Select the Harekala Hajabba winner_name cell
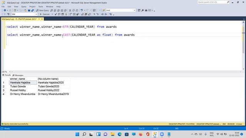The width and height of the screenshot is (246, 138). tap(23, 83)
